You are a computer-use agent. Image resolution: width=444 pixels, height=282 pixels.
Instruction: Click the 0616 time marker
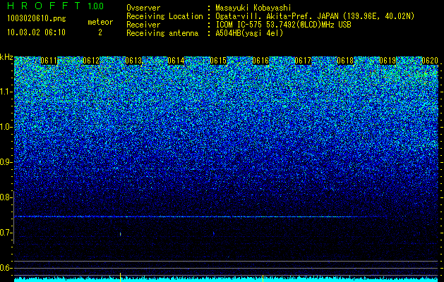tap(260, 61)
